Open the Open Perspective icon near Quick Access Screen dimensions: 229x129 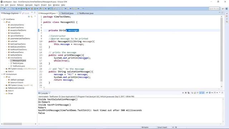pos(223,9)
